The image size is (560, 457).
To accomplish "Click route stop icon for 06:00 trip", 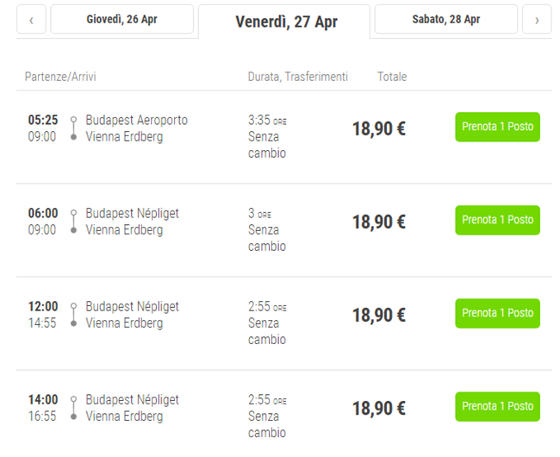I will click(x=74, y=221).
